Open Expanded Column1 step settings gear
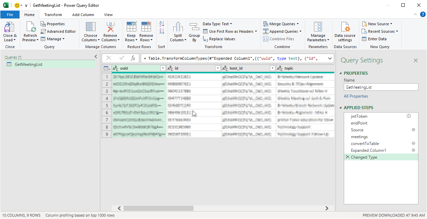This screenshot has height=219, width=427. (413, 150)
